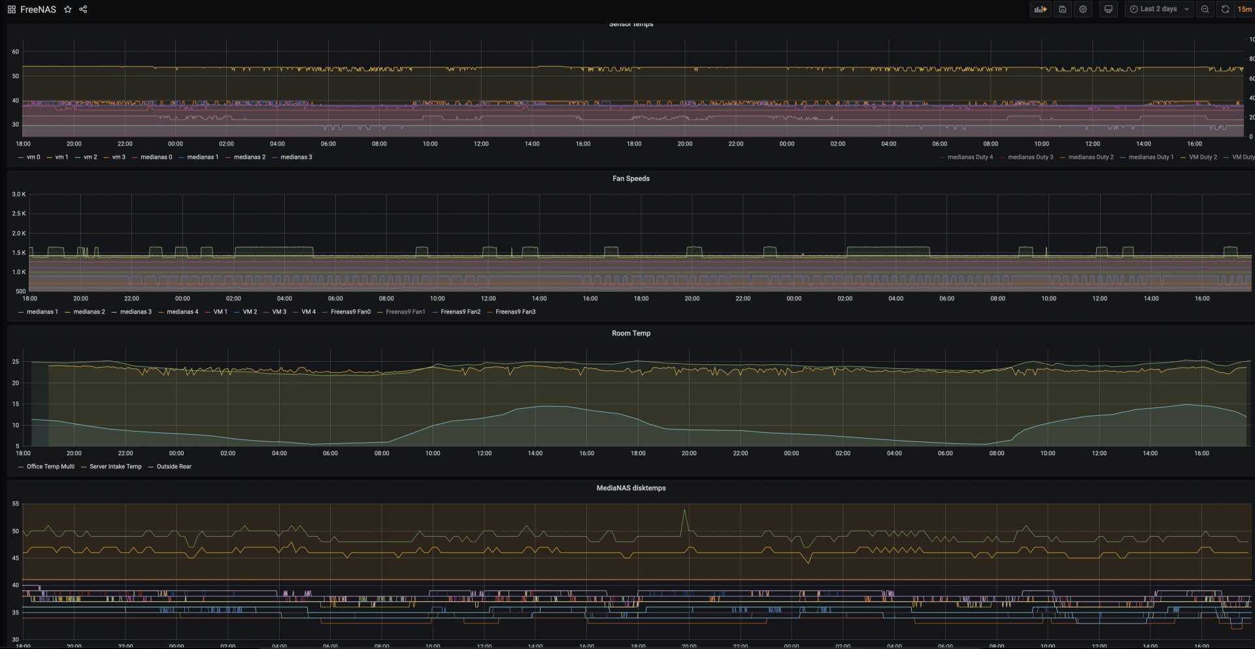Click the Add panel icon

pyautogui.click(x=1040, y=9)
